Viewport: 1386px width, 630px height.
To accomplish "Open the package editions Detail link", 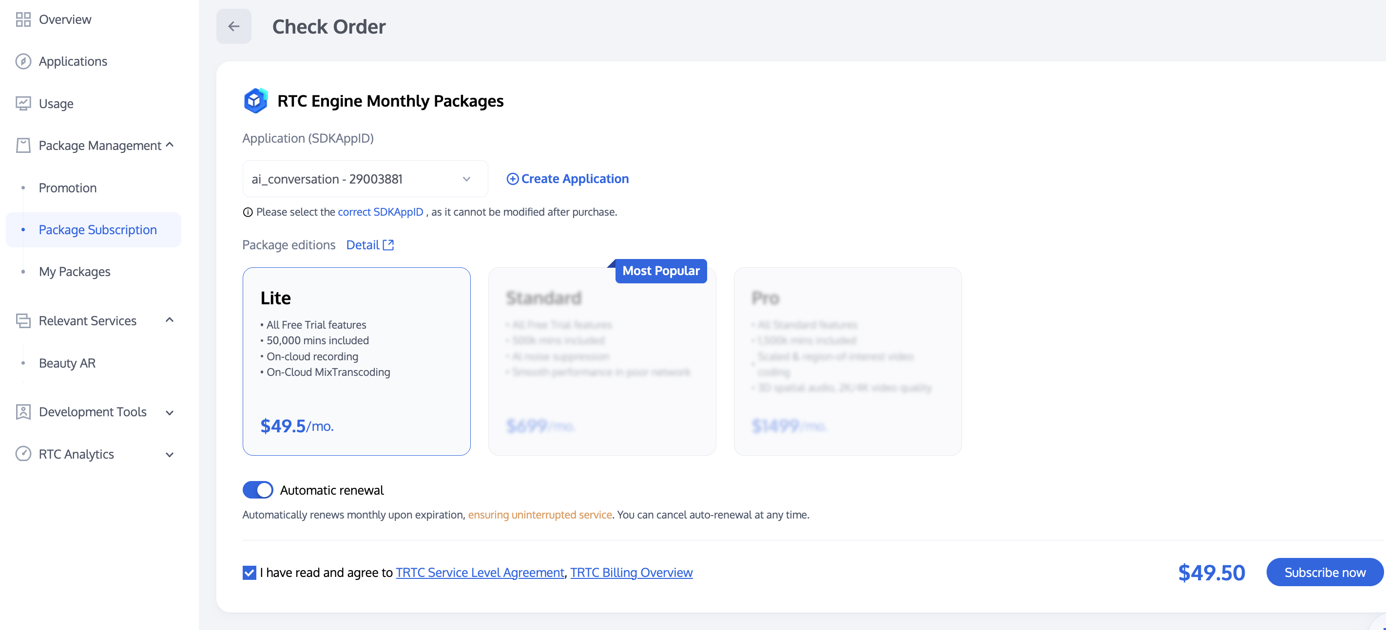I will 369,245.
